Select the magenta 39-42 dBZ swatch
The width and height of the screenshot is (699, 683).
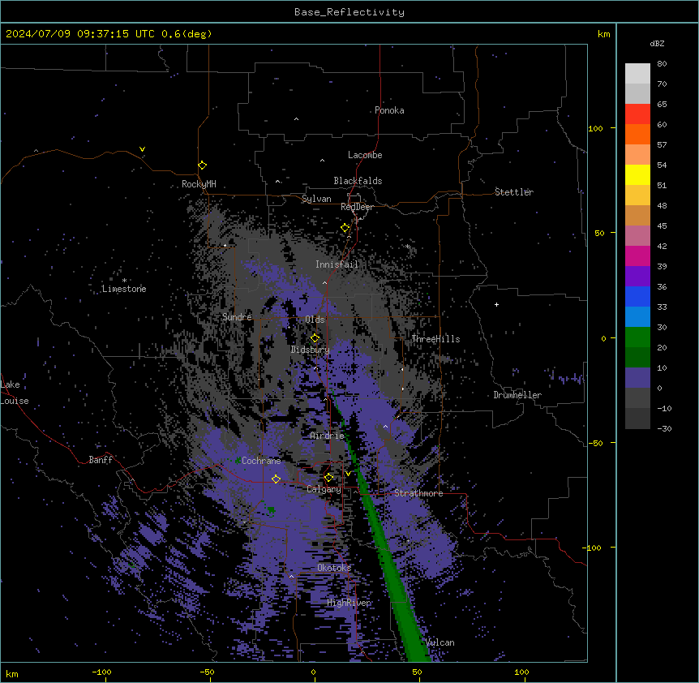pos(637,256)
